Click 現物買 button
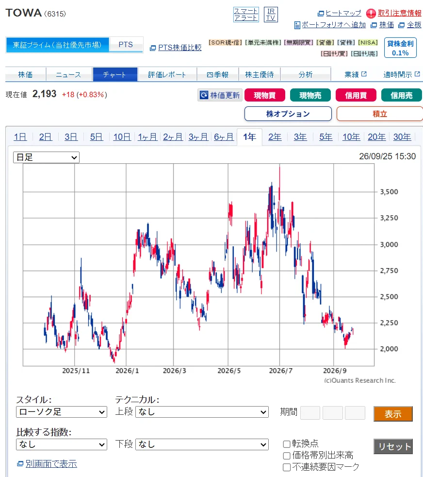423x477 pixels. click(x=265, y=95)
